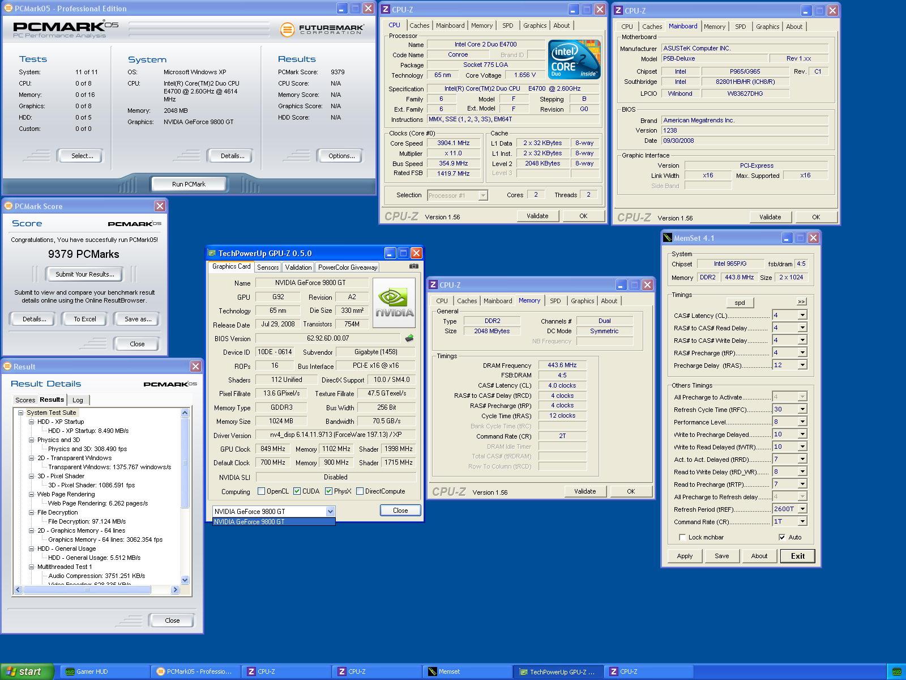Toggle the PhysX checkbox
This screenshot has width=906, height=680.
coord(328,491)
